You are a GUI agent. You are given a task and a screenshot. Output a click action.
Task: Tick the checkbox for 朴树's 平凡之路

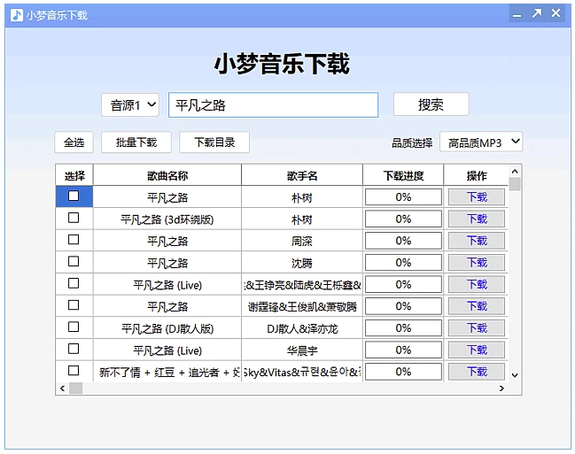[x=74, y=196]
